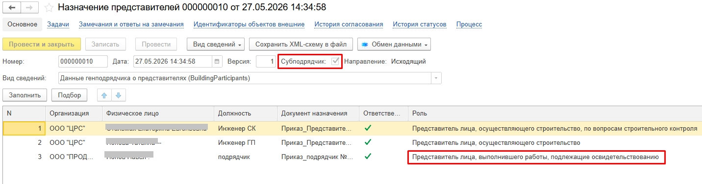Open Идентификаторы объектов внешние tab

tap(249, 24)
